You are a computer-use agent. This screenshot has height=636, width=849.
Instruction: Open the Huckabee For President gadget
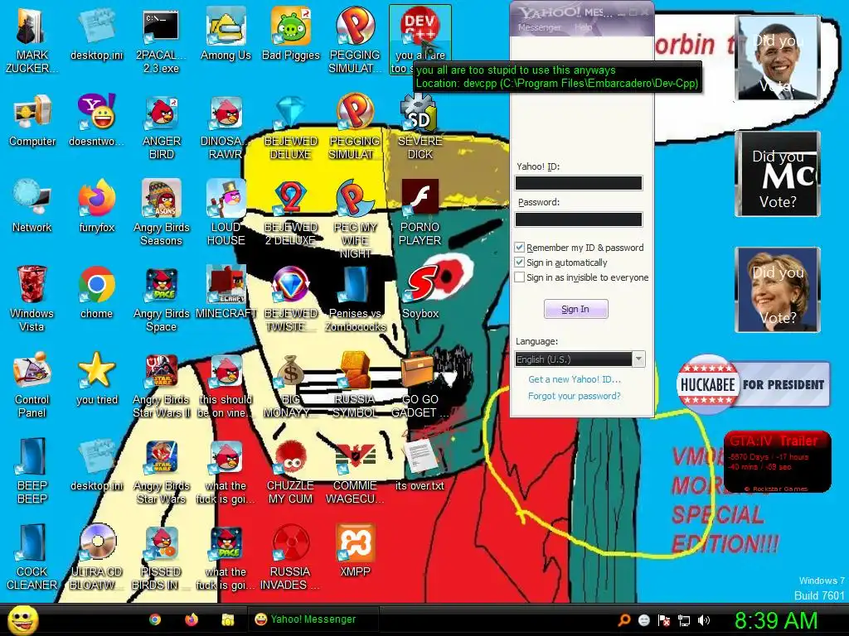click(753, 384)
